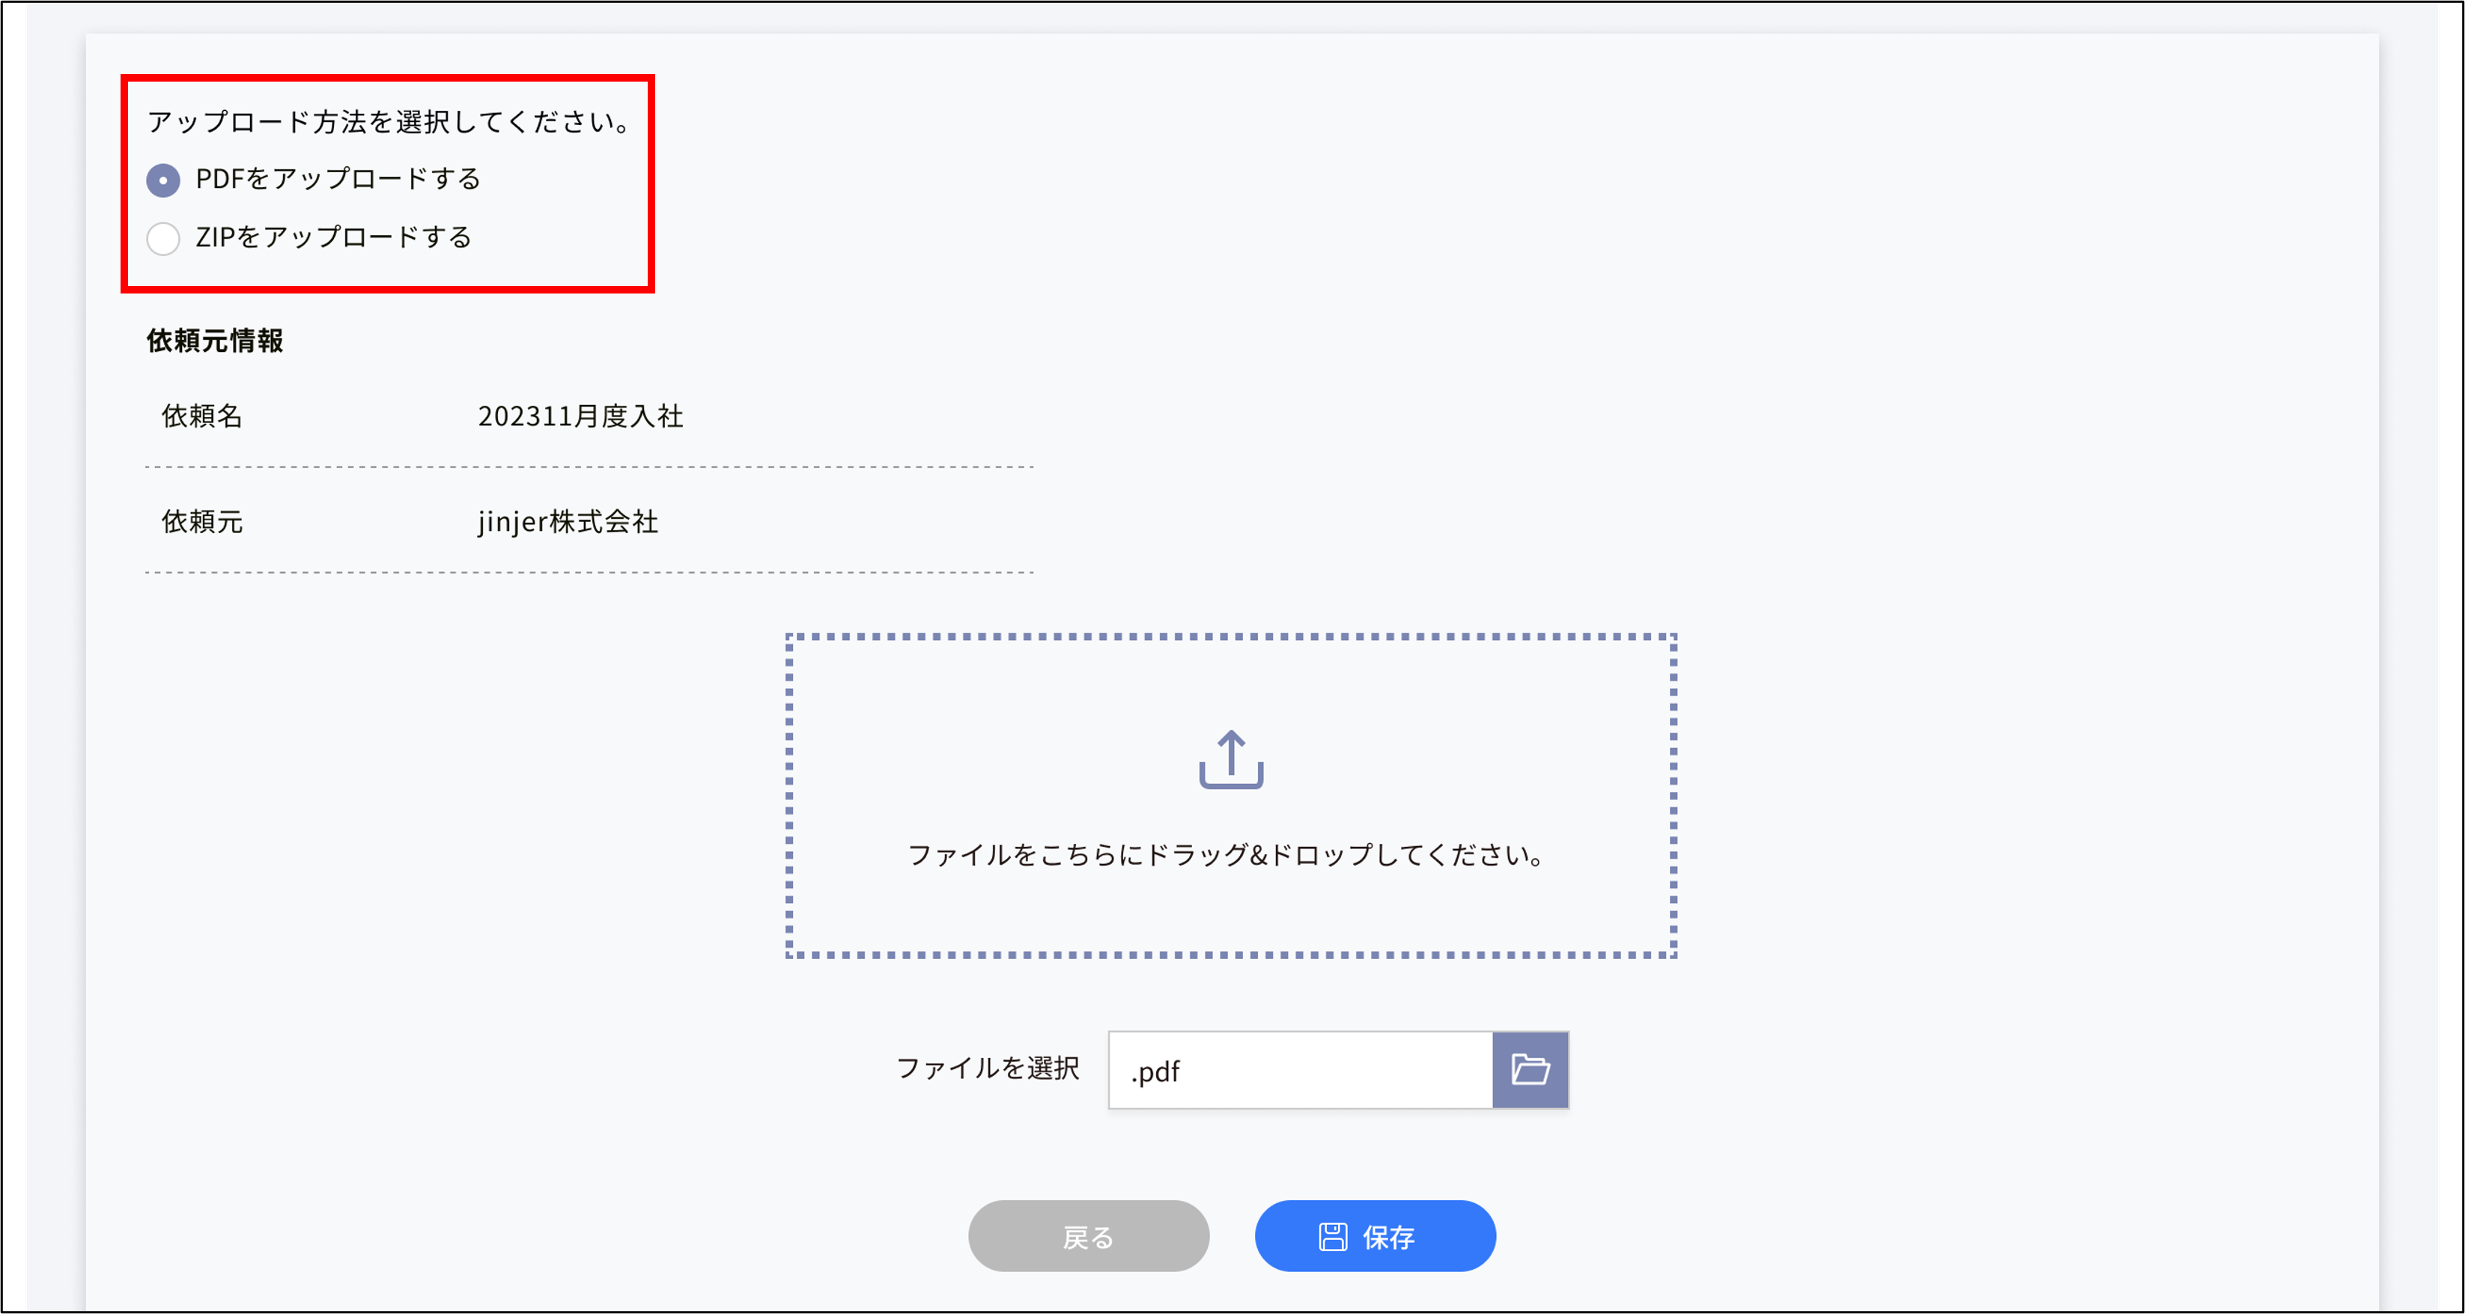Click the 202311月度入社 request name value
2465x1314 pixels.
coord(580,416)
